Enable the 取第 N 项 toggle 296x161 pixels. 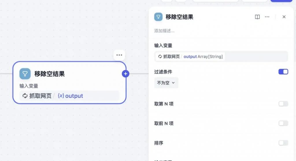point(283,104)
